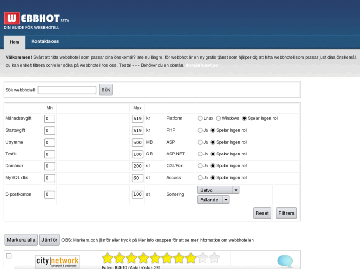
Task: Click Trafik min field
Action: click(50, 154)
